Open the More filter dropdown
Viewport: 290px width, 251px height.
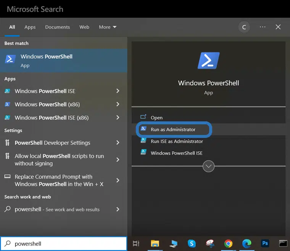coord(108,27)
